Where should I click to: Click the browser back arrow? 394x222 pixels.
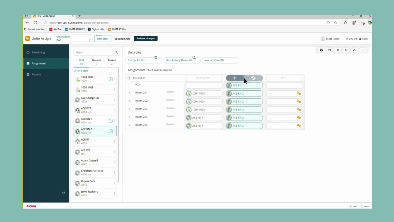click(x=27, y=23)
